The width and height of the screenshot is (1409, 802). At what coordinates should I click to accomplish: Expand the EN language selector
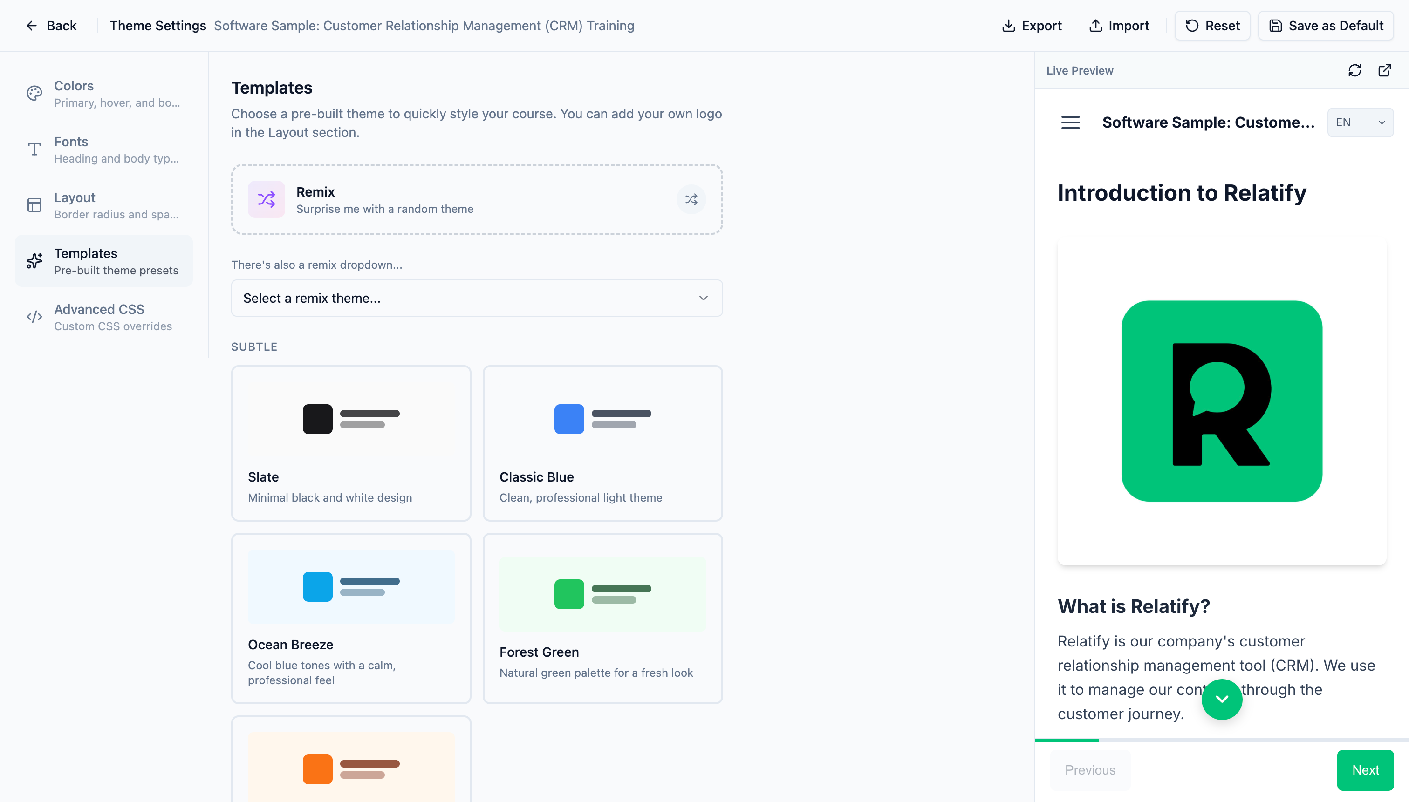[x=1360, y=122]
